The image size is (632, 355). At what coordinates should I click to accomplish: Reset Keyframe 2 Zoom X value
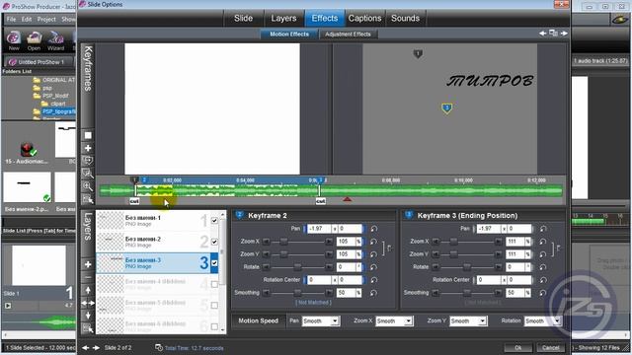tap(373, 242)
